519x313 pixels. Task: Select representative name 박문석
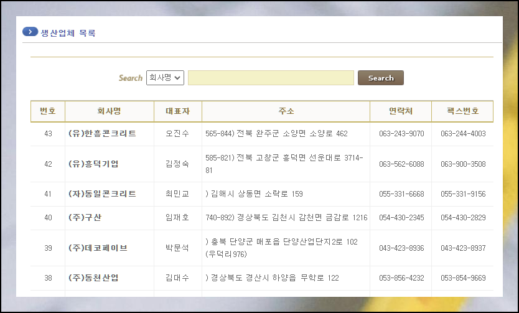coord(177,248)
